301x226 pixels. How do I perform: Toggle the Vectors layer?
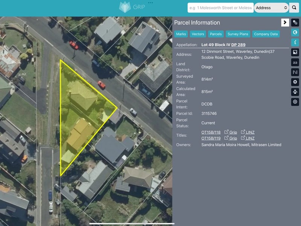(x=198, y=34)
